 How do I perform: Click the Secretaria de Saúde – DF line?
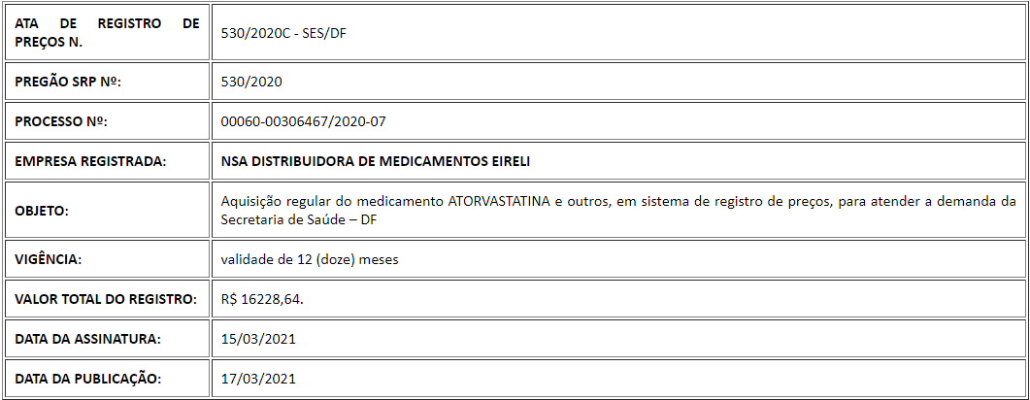[x=299, y=219]
